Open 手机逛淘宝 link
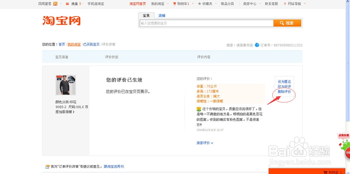Viewport: 350px width, 174px height. [x=96, y=4]
